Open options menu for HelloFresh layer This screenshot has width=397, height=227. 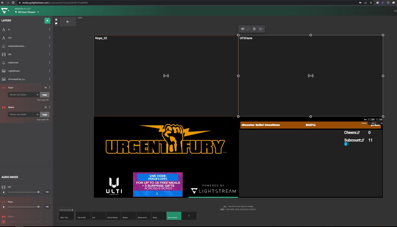(x=50, y=63)
